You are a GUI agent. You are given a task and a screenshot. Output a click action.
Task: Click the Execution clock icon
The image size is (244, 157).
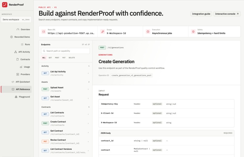[x=148, y=31]
